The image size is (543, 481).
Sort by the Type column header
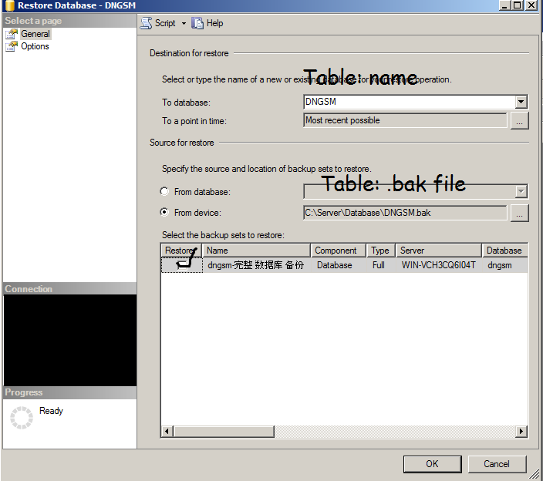pos(381,251)
